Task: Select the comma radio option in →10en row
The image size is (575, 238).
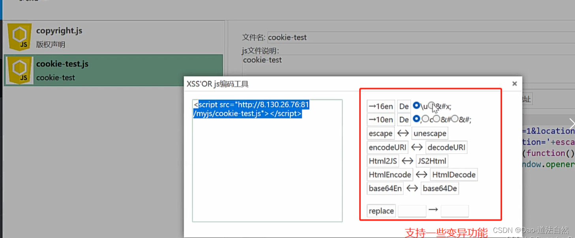Action: (x=416, y=119)
